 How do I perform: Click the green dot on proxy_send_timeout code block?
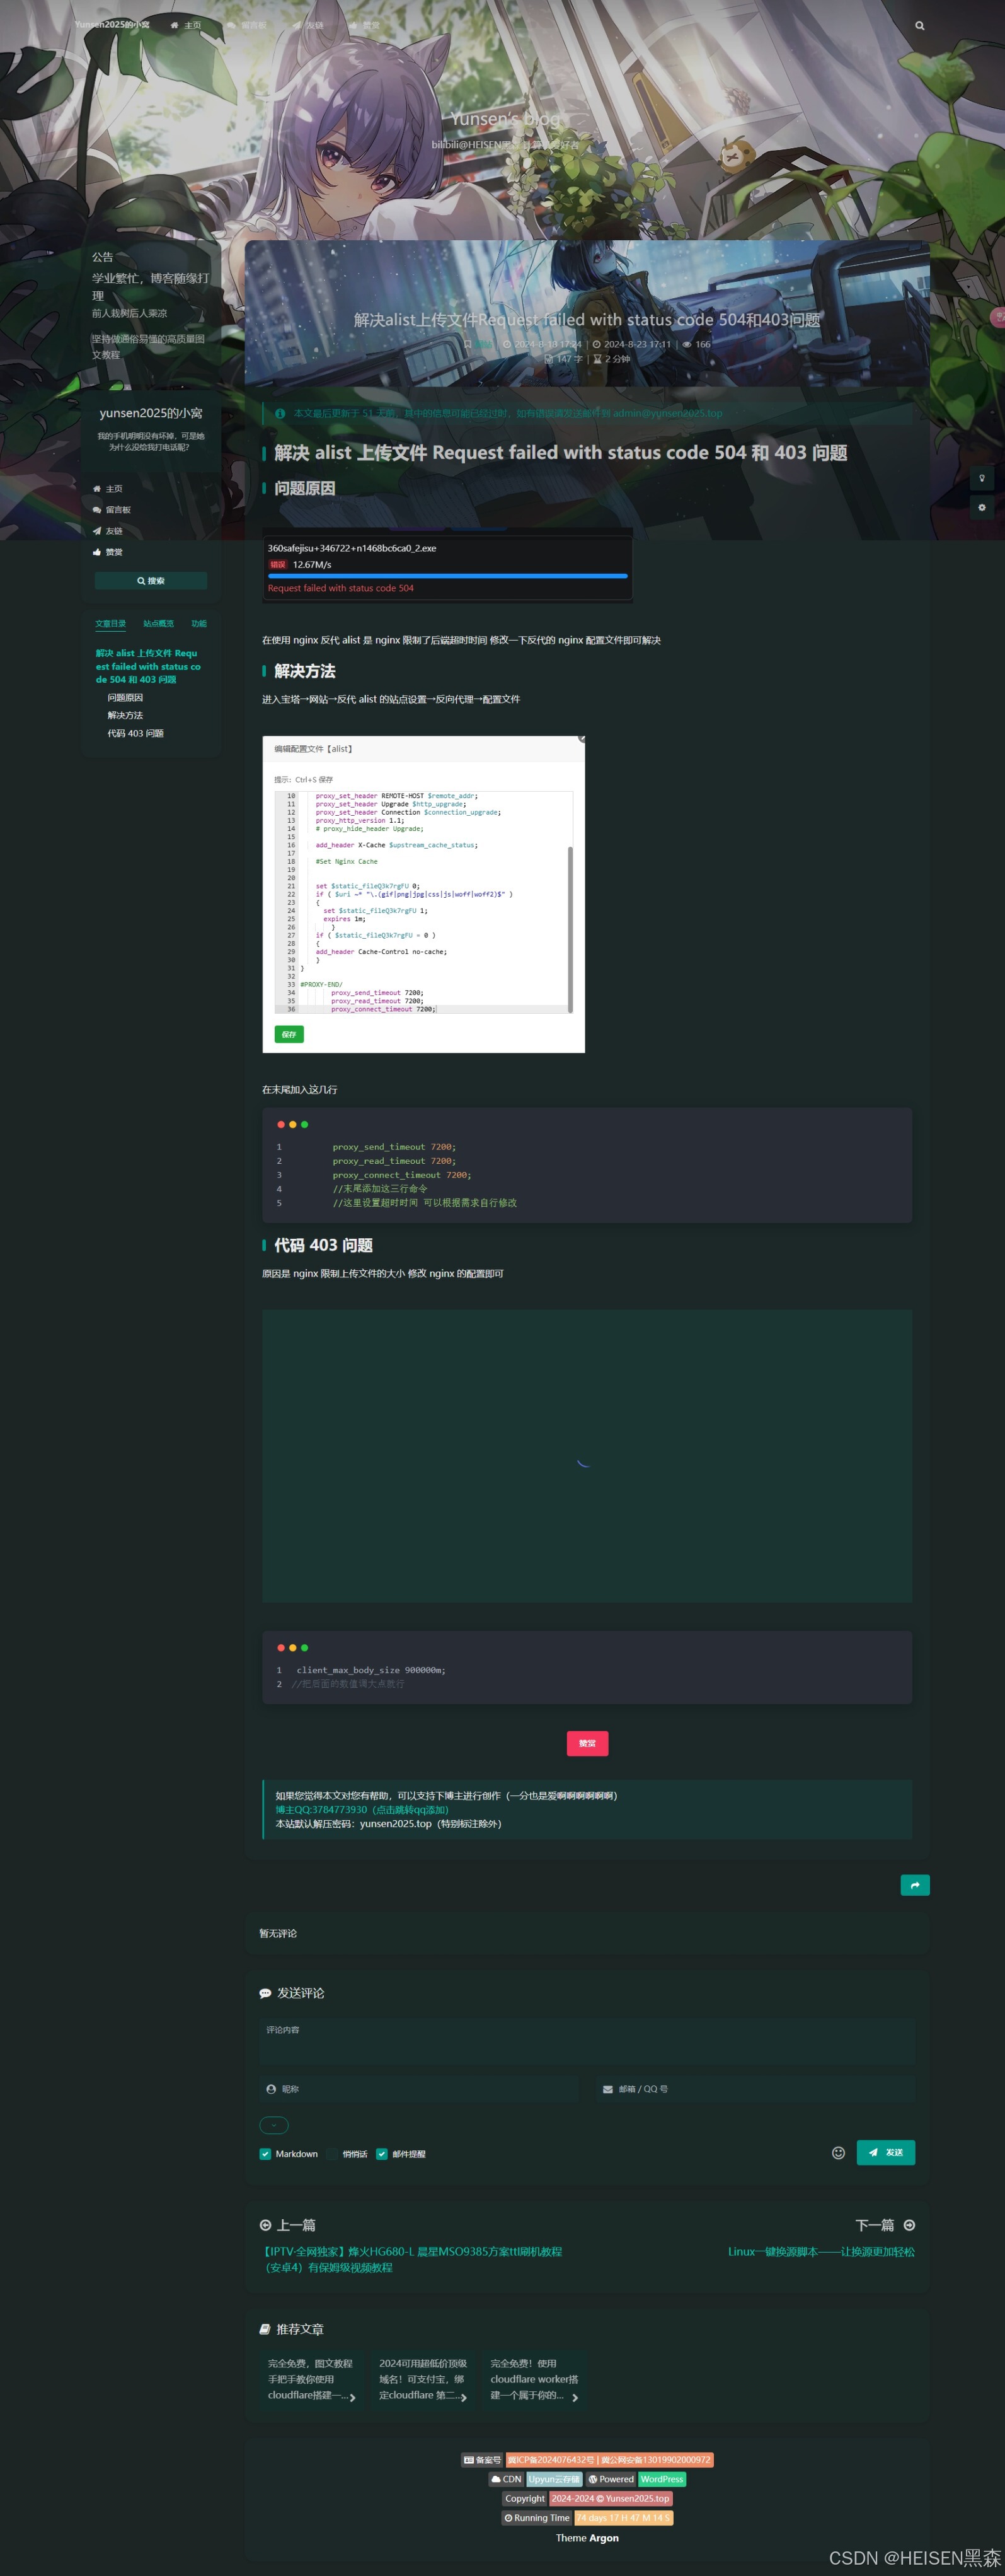tap(305, 1125)
